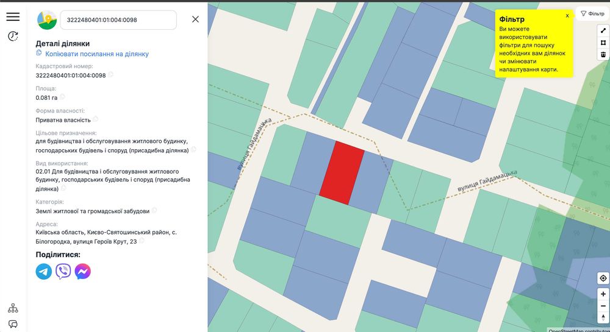Copy the Категорія value with its icon

tap(154, 210)
